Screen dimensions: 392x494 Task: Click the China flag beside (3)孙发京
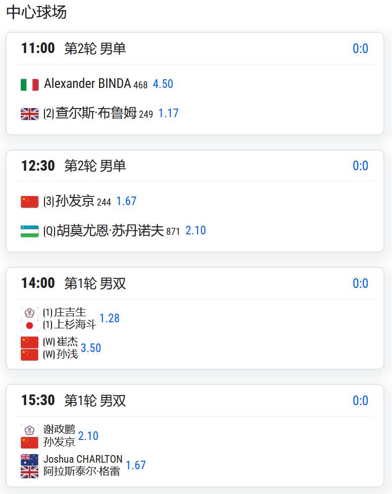click(29, 202)
